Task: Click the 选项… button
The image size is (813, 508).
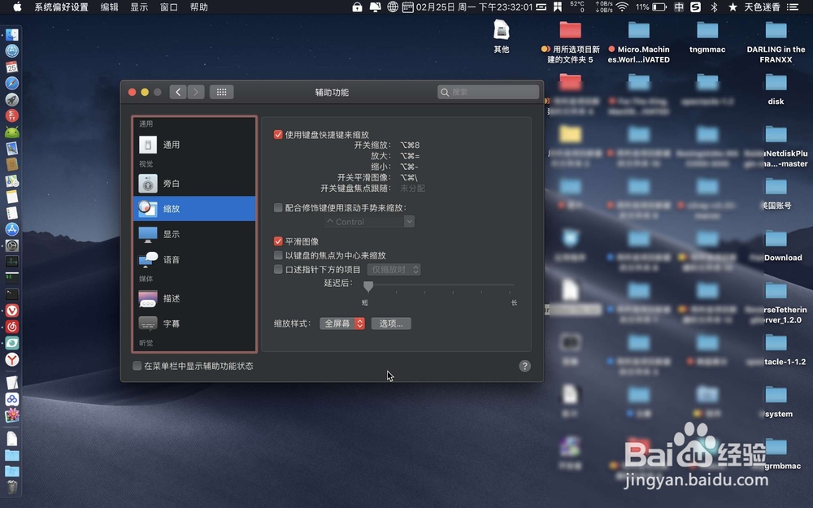Action: (390, 323)
